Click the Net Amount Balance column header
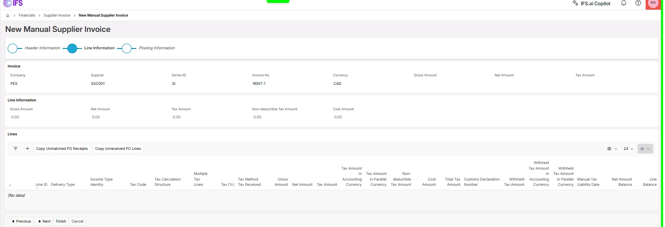Viewport: 665px width, 227px height. [622, 182]
